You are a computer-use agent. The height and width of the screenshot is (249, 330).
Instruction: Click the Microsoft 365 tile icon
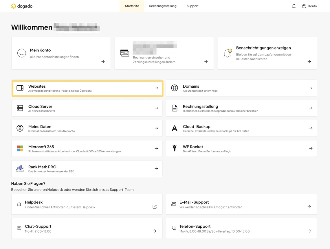[20, 148]
